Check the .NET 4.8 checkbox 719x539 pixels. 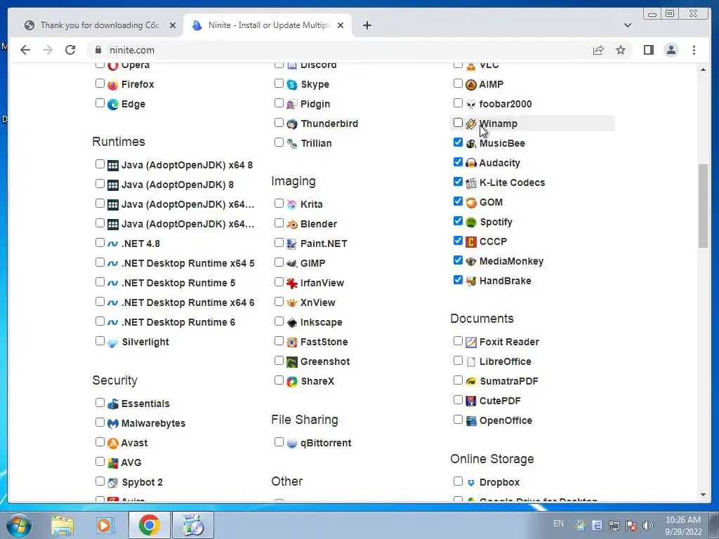click(100, 243)
